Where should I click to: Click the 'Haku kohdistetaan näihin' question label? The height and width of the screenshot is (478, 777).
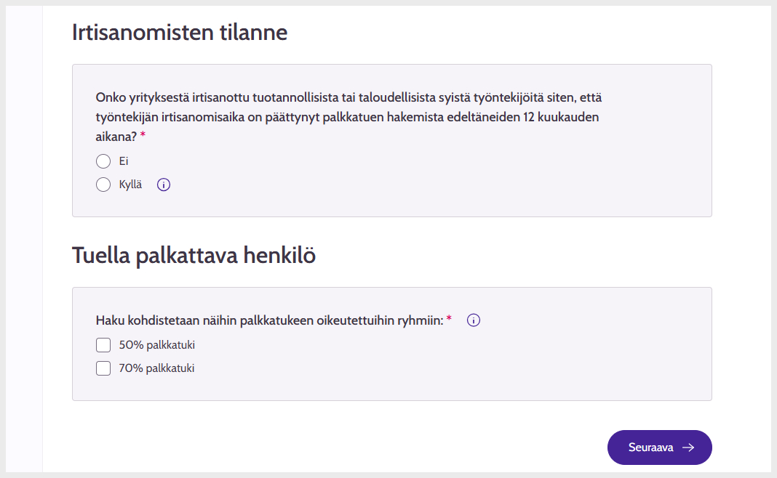coord(270,320)
